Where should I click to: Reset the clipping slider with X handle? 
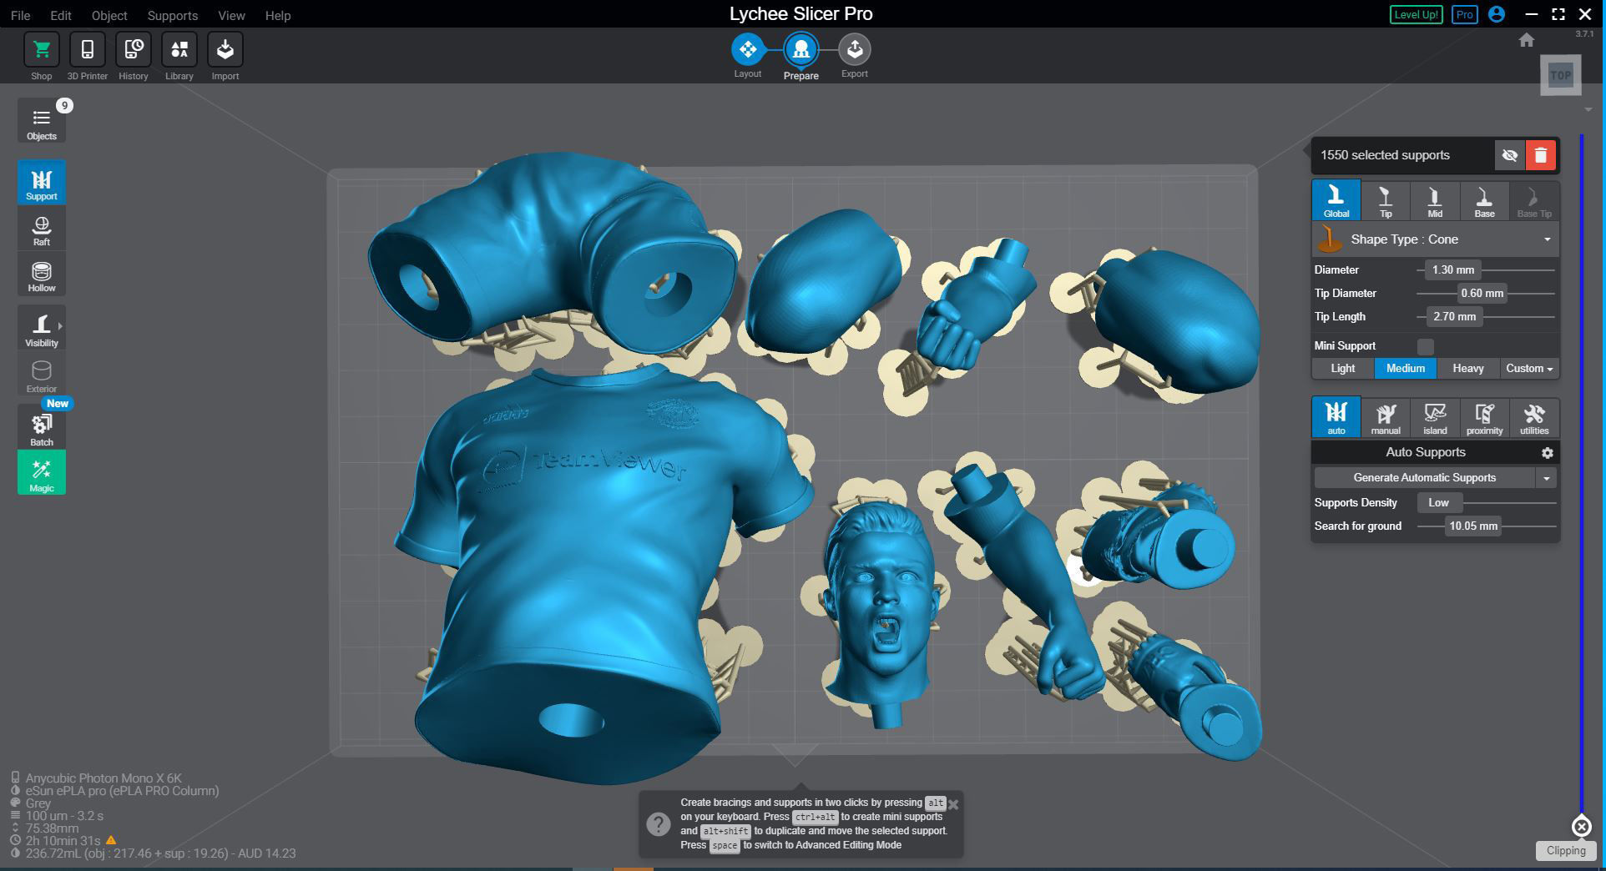(x=1581, y=826)
